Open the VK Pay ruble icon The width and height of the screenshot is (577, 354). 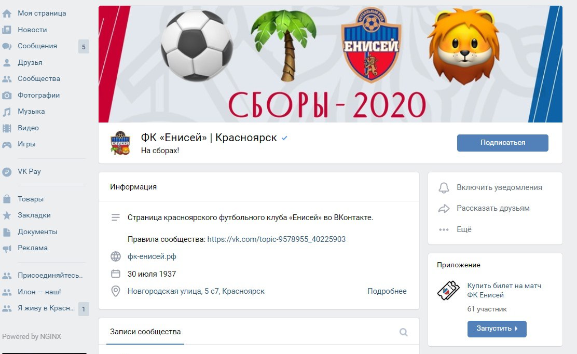click(x=7, y=172)
